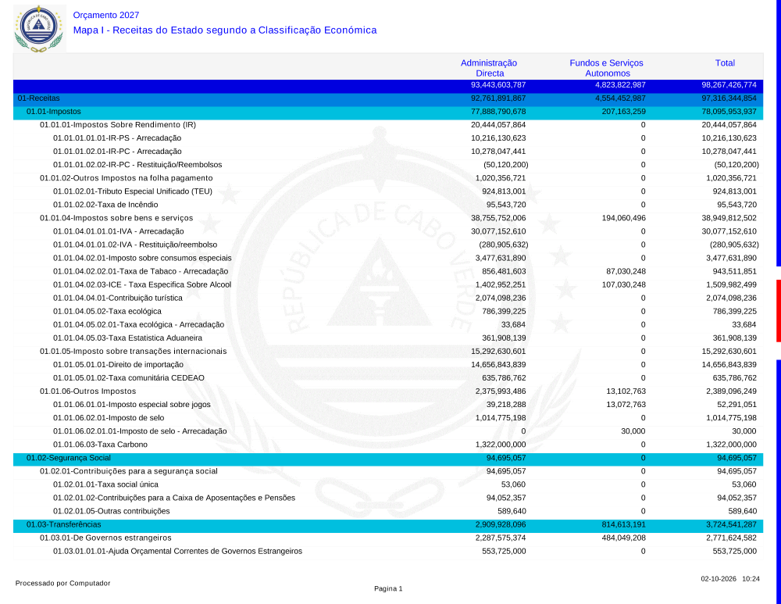Click the "01.03-Transferências" section label

coord(63,525)
